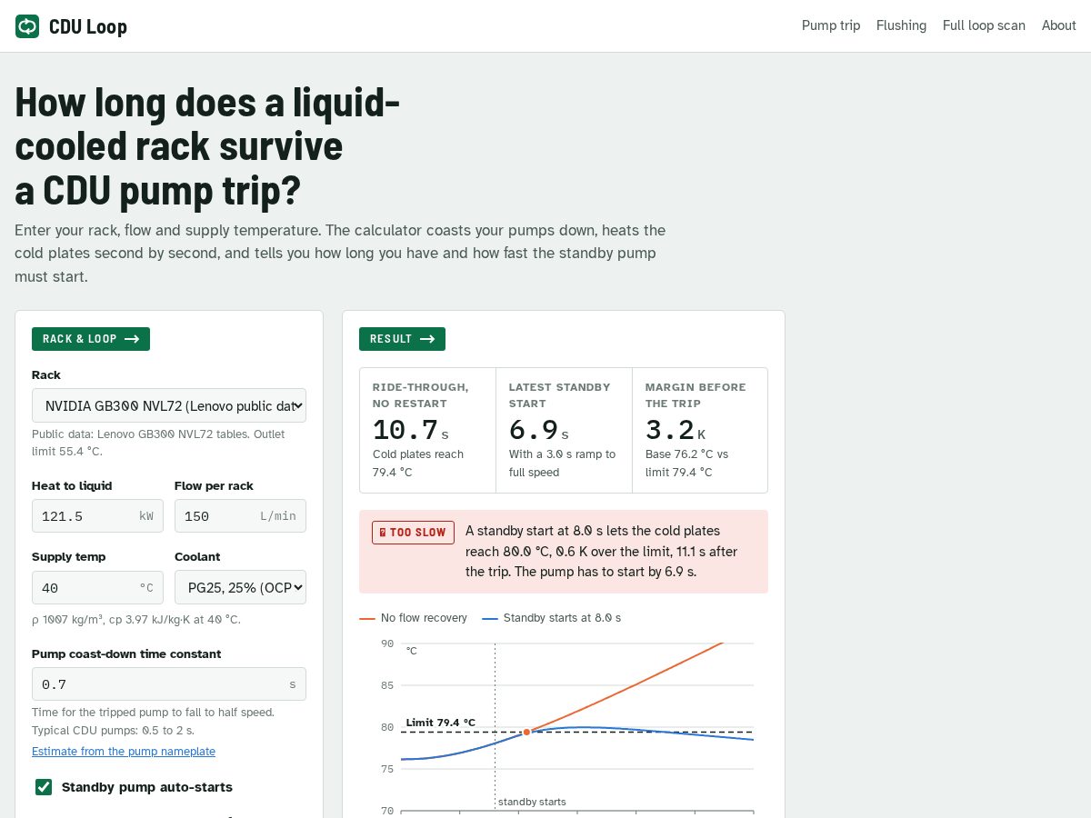Click the Supply temp input field

click(x=97, y=587)
